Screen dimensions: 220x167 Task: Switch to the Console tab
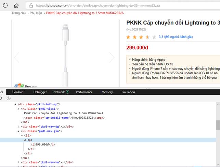pos(18,92)
